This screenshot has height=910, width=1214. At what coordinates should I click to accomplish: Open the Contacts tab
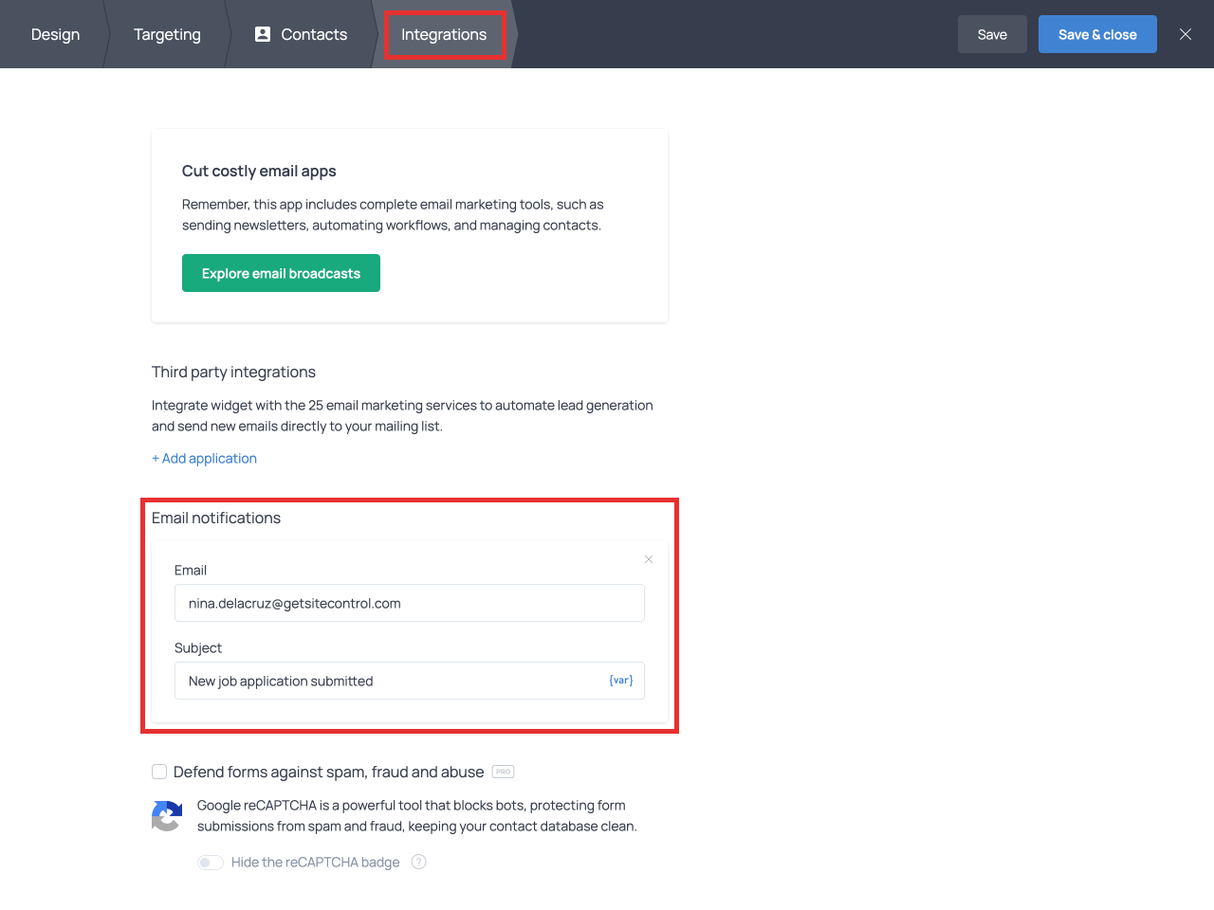pyautogui.click(x=313, y=34)
